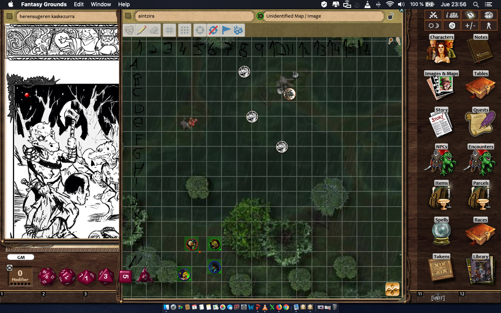The width and height of the screenshot is (501, 313).
Task: Open the Options gear icon
Action: tap(452, 26)
